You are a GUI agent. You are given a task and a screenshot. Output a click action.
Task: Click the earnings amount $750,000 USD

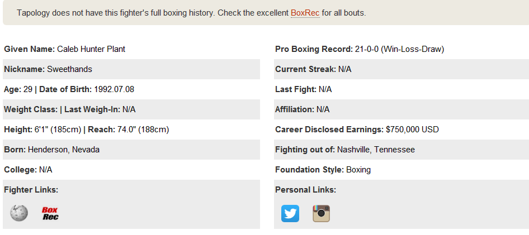point(412,130)
